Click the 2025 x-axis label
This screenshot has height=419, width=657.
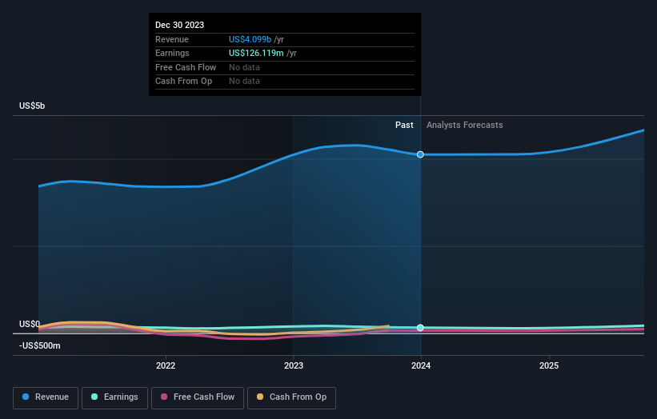549,365
